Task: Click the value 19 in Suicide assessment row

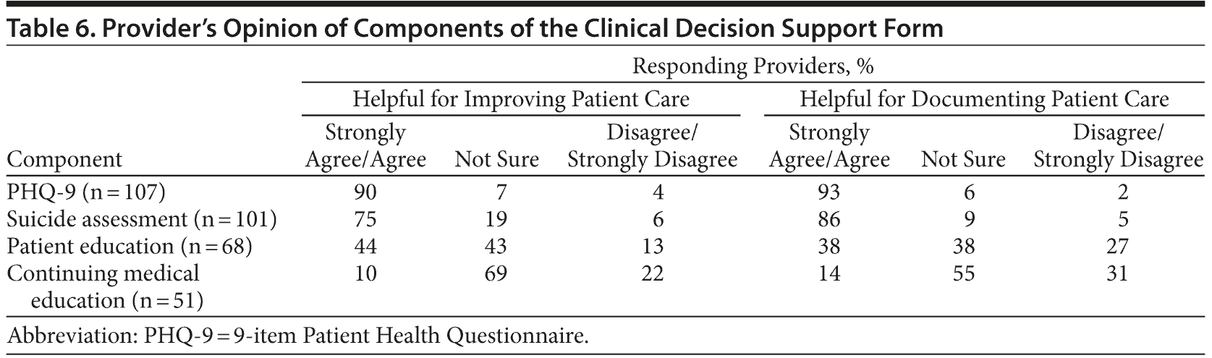Action: (496, 219)
